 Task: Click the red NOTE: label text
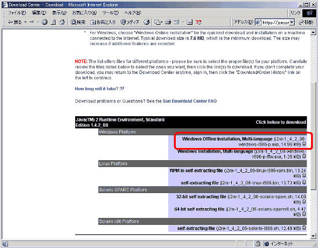pyautogui.click(x=81, y=61)
